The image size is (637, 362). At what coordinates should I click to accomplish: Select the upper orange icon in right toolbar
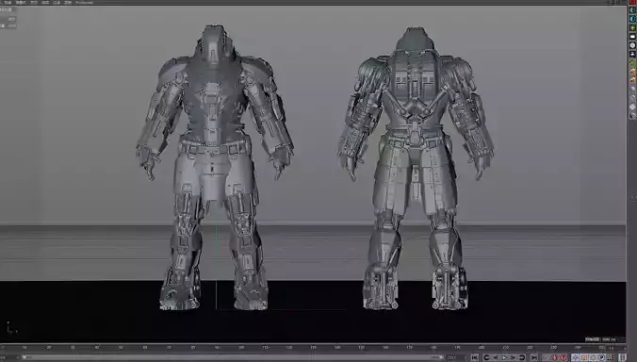click(x=632, y=72)
